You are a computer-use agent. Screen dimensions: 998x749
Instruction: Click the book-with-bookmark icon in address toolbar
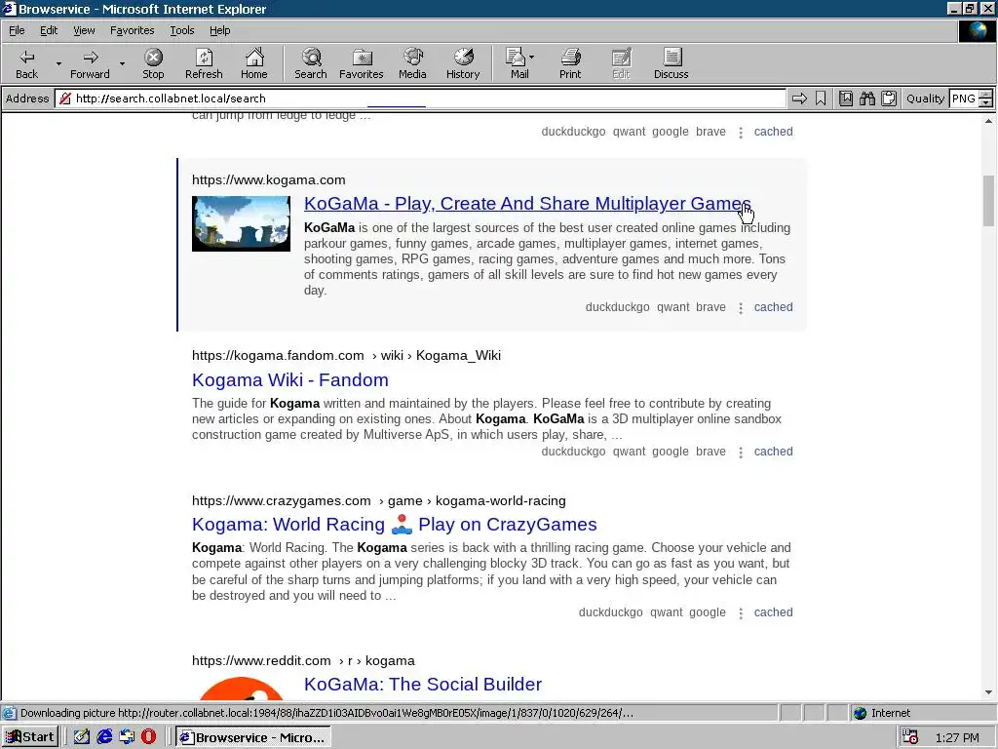[x=846, y=99]
